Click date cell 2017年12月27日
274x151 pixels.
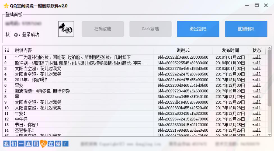pyautogui.click(x=230, y=114)
